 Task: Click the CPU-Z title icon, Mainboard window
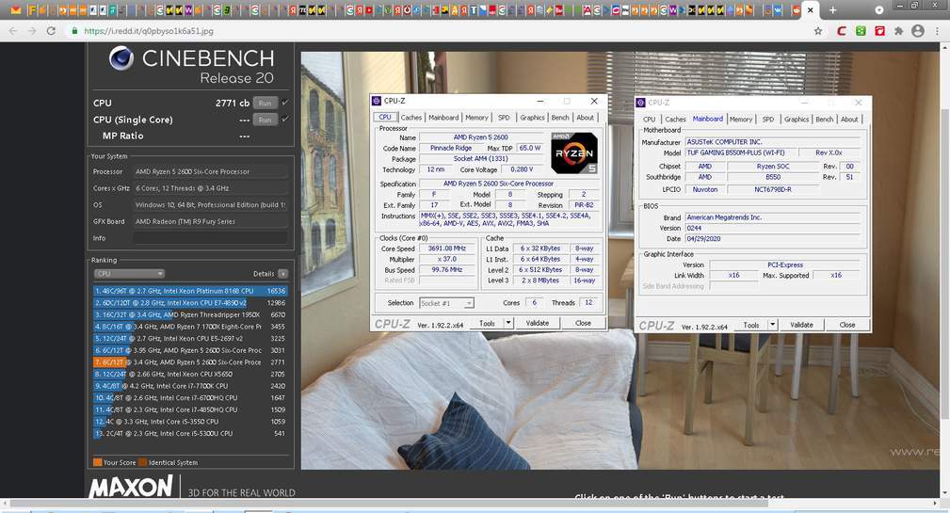pos(641,103)
